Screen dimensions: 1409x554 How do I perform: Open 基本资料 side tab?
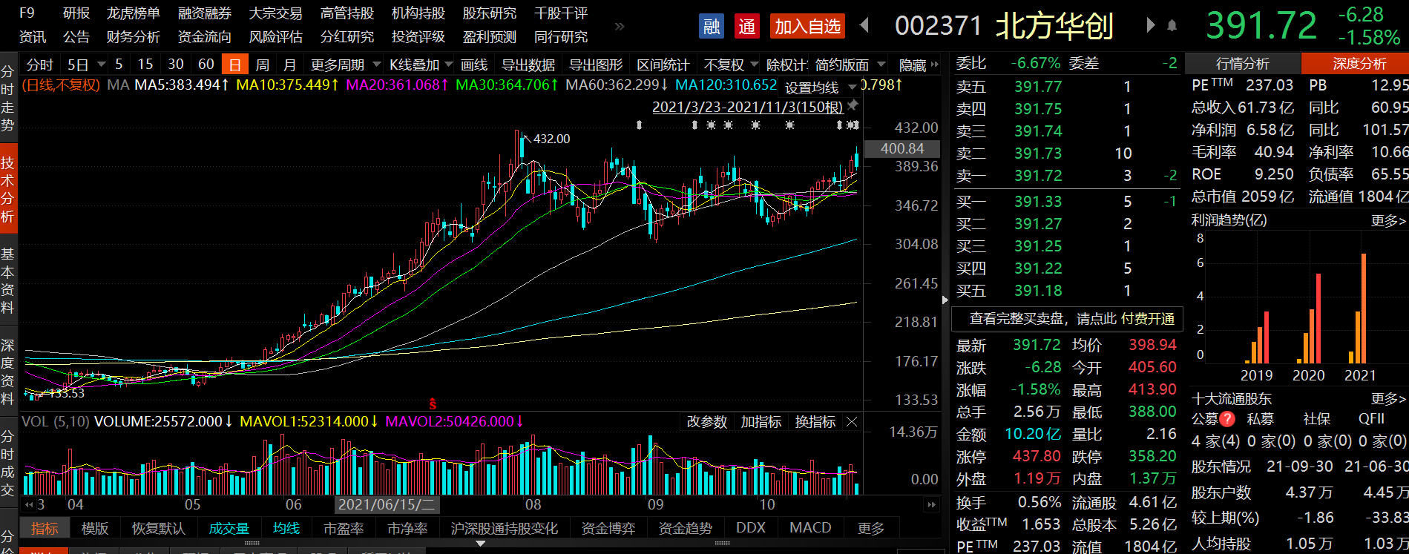[8, 280]
